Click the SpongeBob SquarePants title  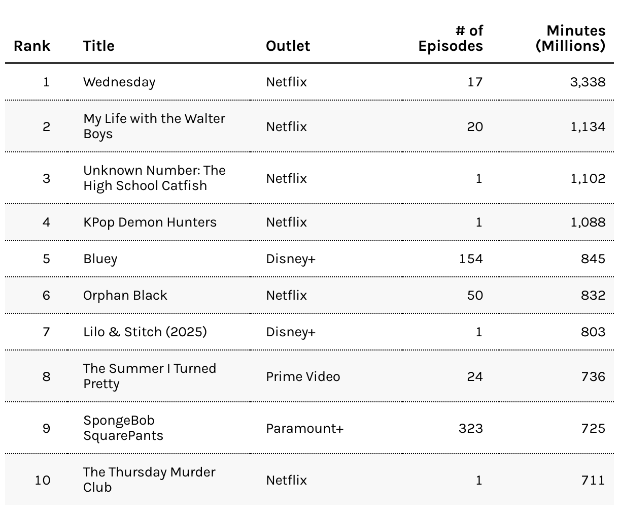click(123, 428)
